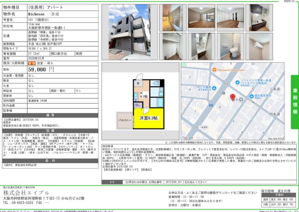
Task: Select the blue いわしや薬品 marker icon
Action: tap(214, 88)
